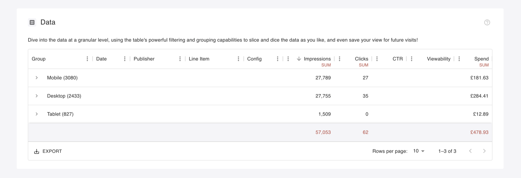This screenshot has width=521, height=178.
Task: Sort by the CTR column header
Action: pyautogui.click(x=398, y=59)
